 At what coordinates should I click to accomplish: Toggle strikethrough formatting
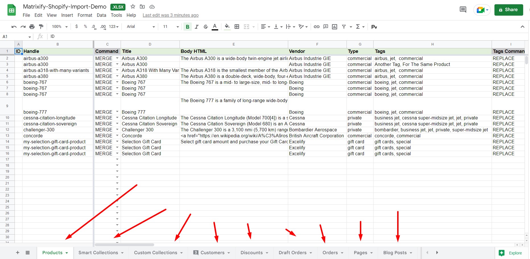coord(206,27)
